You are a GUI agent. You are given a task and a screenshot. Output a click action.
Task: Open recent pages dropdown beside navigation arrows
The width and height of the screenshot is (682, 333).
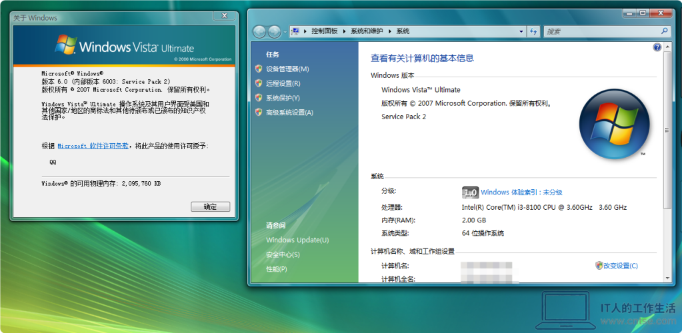tap(285, 32)
